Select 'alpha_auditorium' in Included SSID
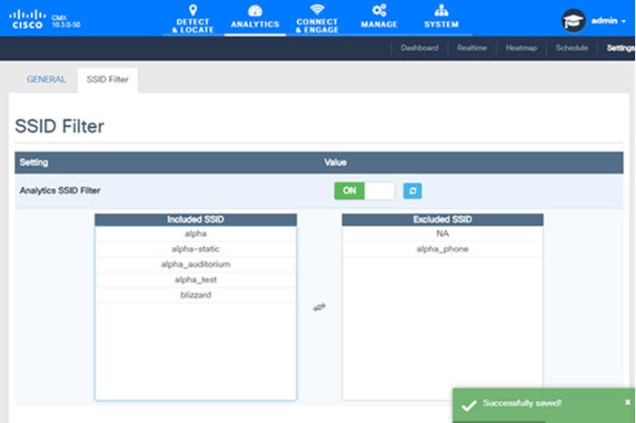 195,264
